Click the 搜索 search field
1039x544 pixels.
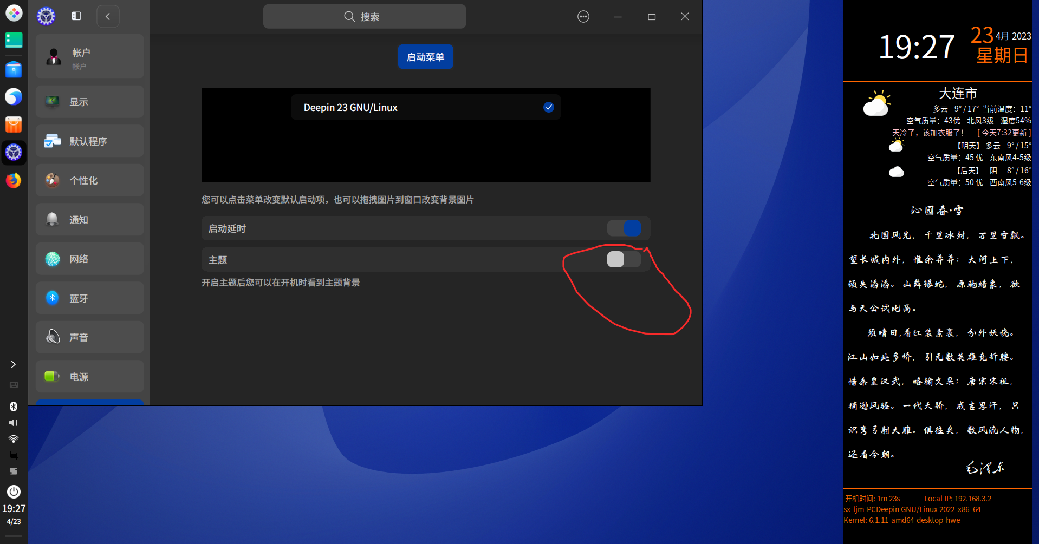click(364, 16)
